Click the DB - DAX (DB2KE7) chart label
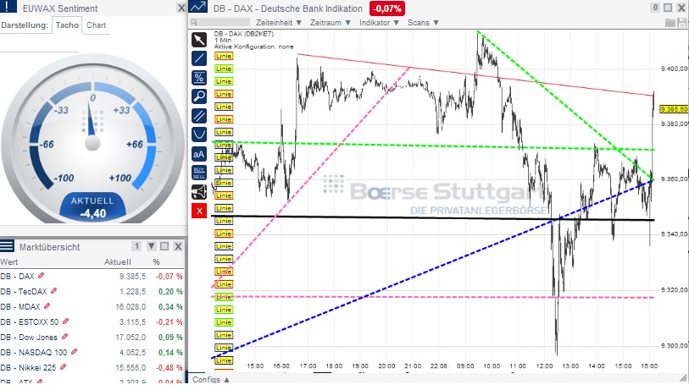Viewport: 689px width, 390px height. 244,34
